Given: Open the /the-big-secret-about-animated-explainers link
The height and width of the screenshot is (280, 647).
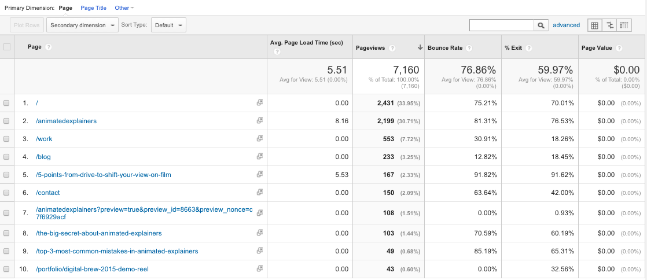Looking at the screenshot, I should (x=98, y=233).
